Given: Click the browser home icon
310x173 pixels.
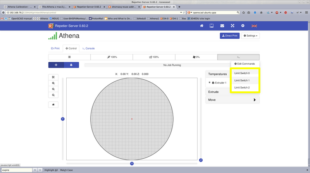Looking at the screenshot, I should pos(261,12).
